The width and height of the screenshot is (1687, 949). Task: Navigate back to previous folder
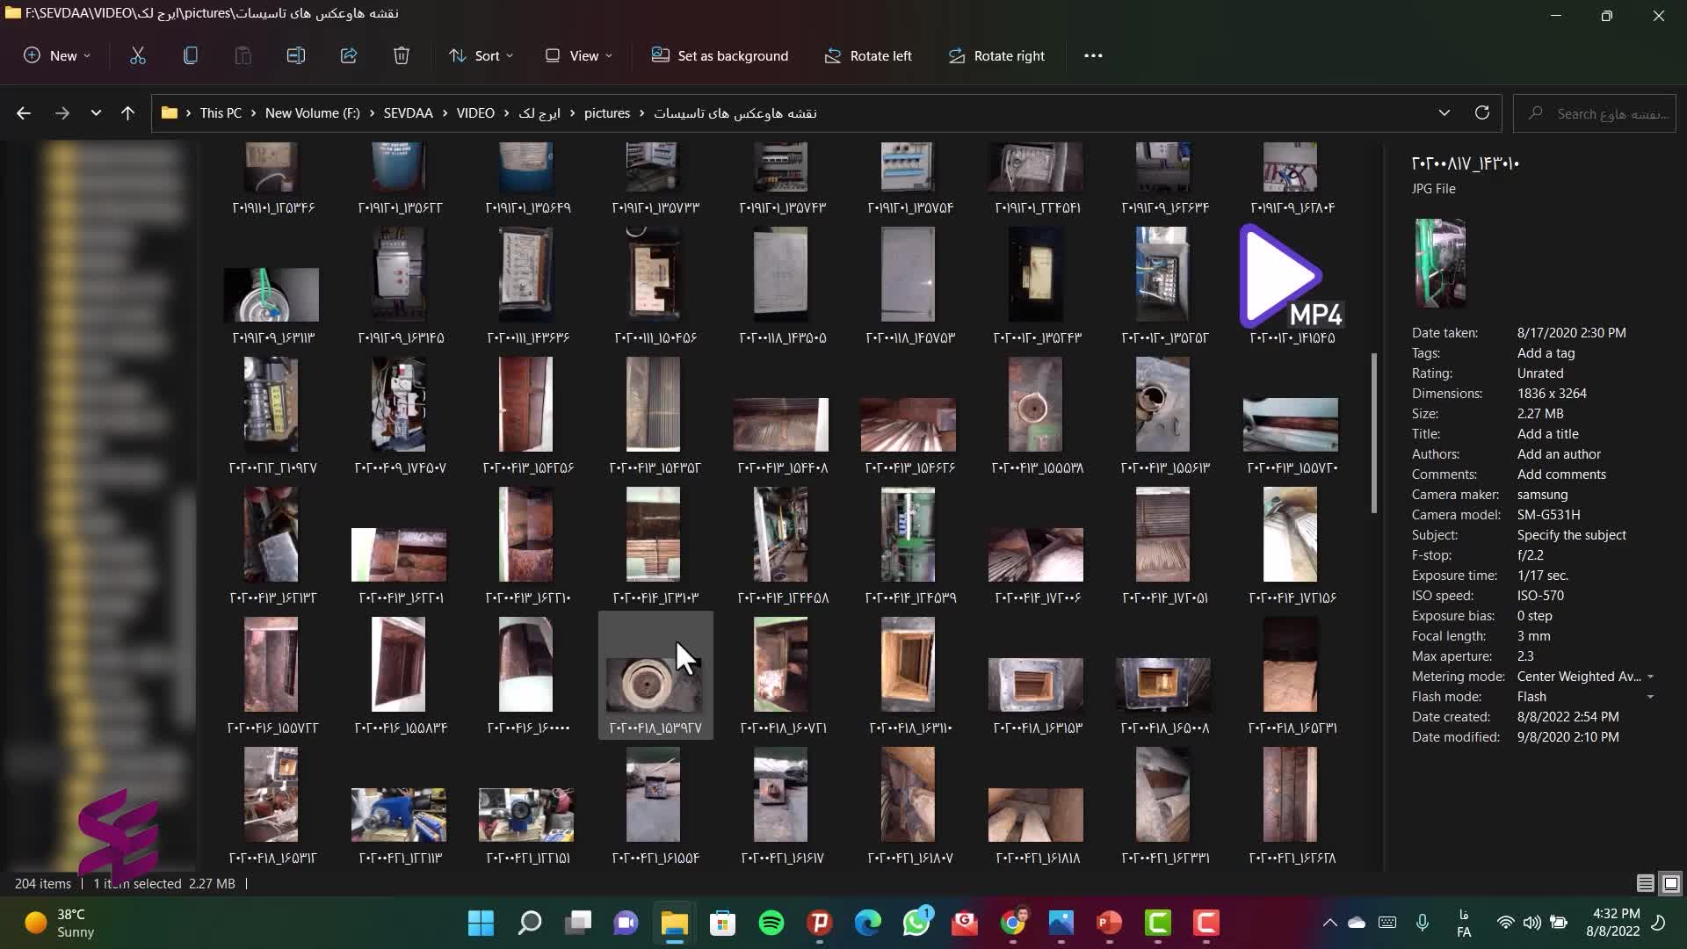[24, 112]
